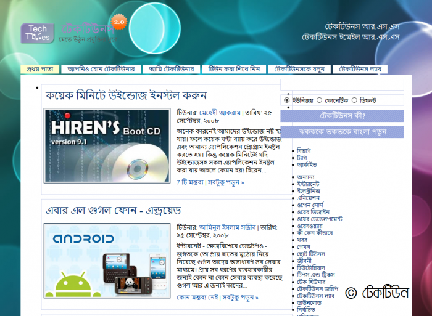Image resolution: width=432 pixels, height=316 pixels.
Task: Open the টিপস এন্ড ট্রিকস category
Action: pos(316,275)
